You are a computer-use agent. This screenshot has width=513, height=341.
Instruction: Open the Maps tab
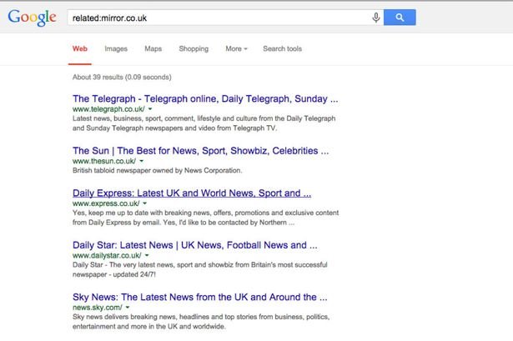point(153,49)
